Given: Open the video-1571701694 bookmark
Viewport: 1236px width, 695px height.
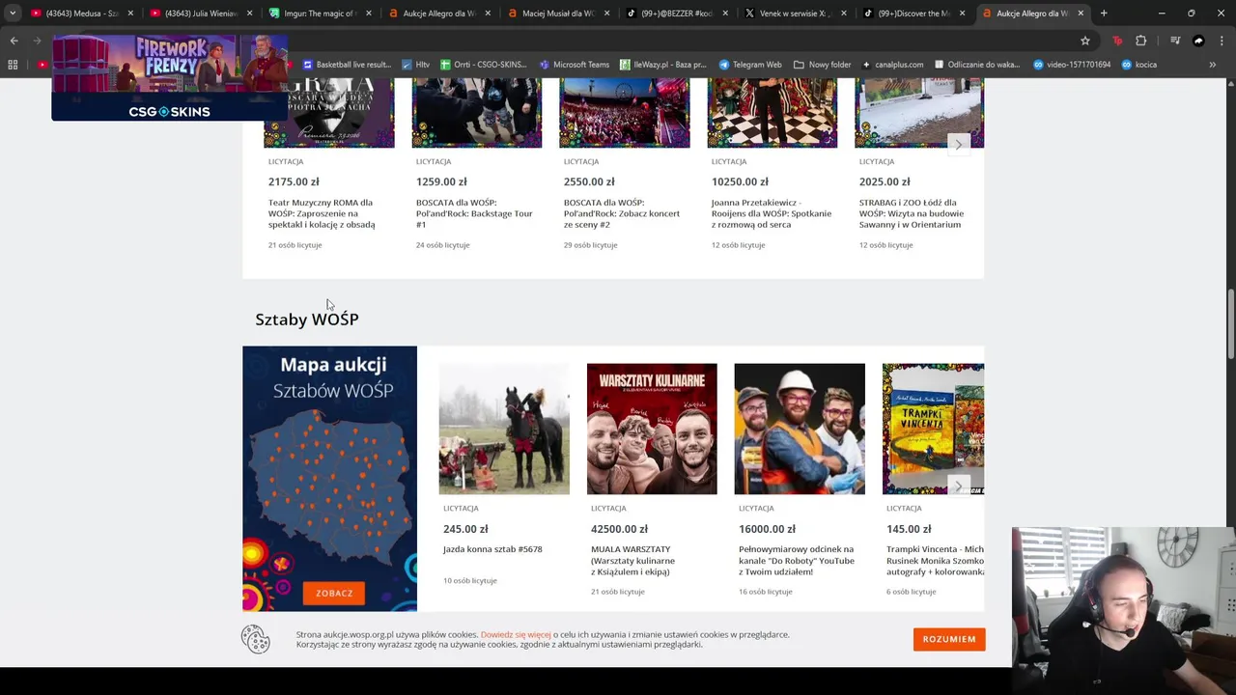Looking at the screenshot, I should [x=1071, y=65].
